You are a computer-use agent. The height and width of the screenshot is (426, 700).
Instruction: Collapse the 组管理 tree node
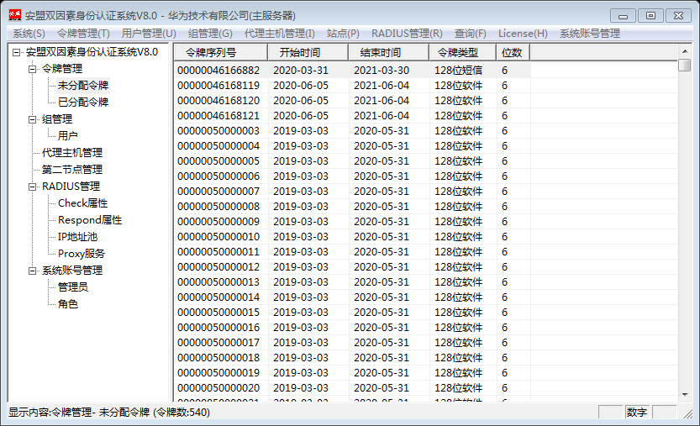[32, 119]
